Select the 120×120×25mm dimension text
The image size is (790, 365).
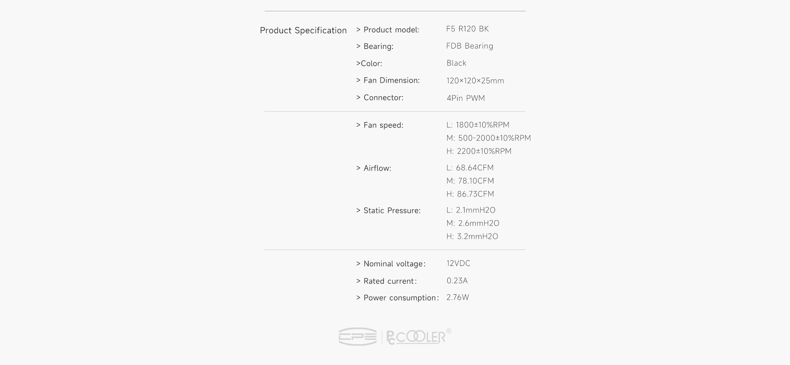pos(475,81)
